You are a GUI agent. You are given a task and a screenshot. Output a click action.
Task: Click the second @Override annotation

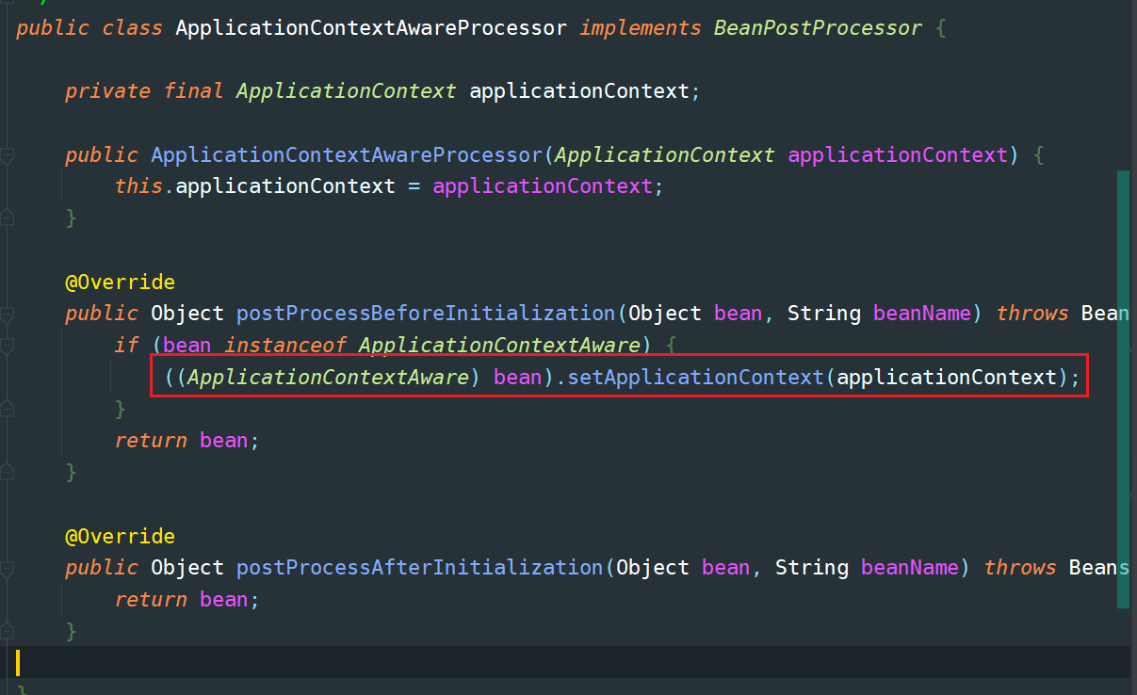(120, 537)
